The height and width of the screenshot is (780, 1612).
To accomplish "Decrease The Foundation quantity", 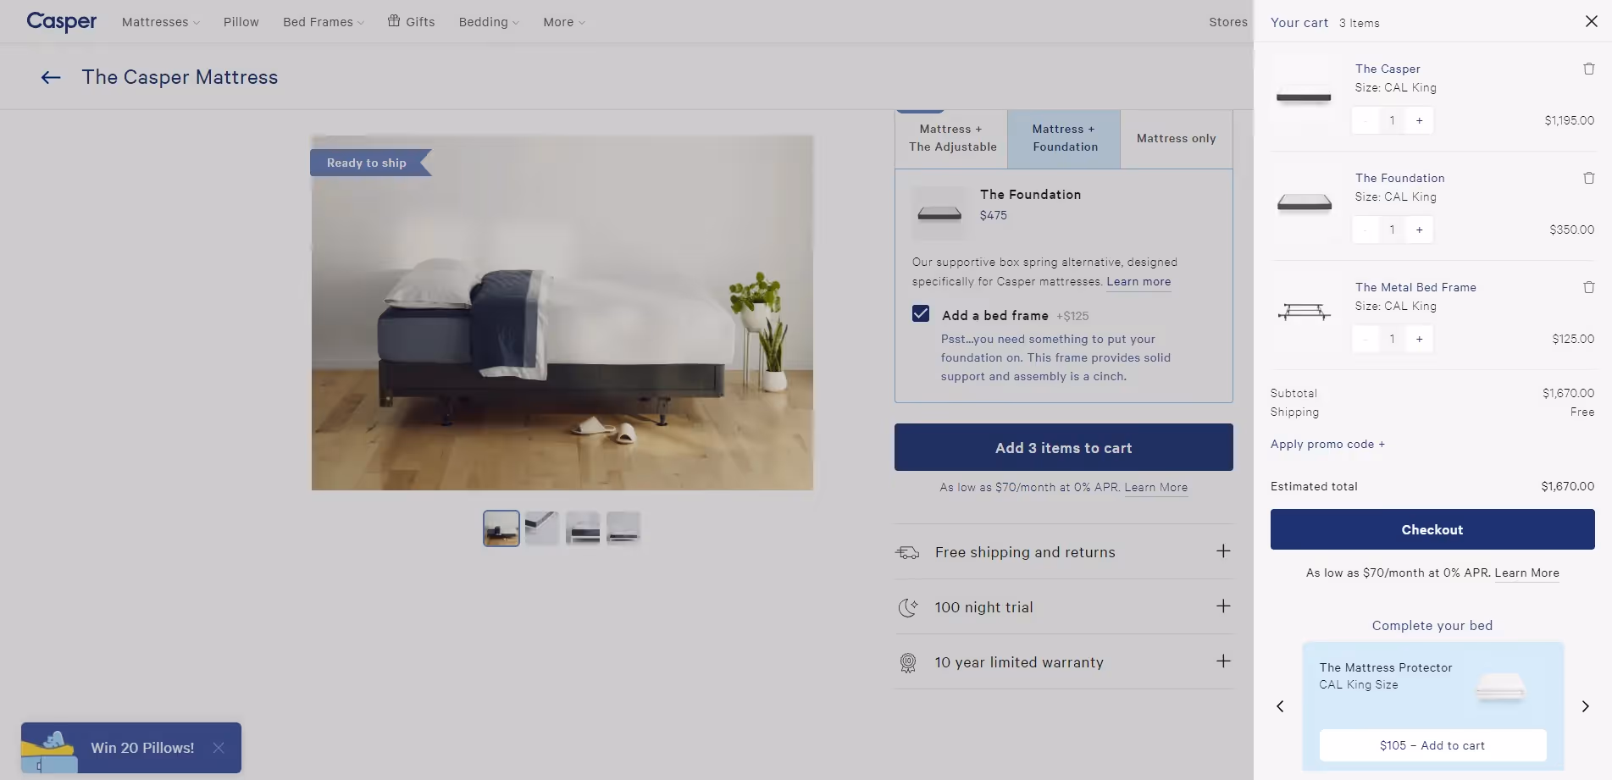I will [1365, 230].
